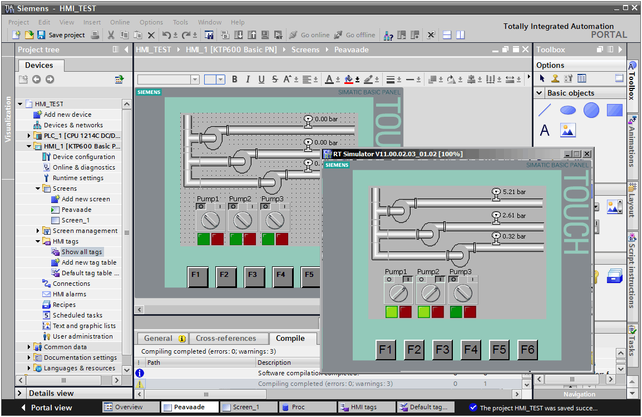
Task: Collapse the Screens folder in tree
Action: coord(38,188)
